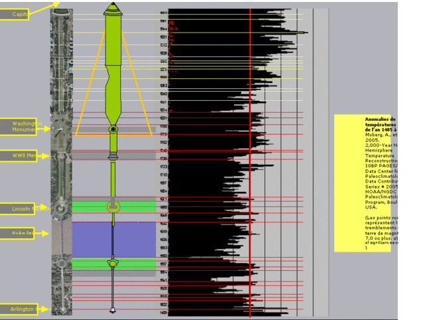The image size is (425, 320).
Task: Select the river bridge in the aerial photo
Action: point(62,238)
